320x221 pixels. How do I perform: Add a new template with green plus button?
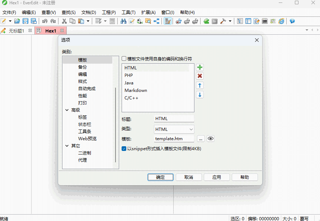[x=200, y=67]
